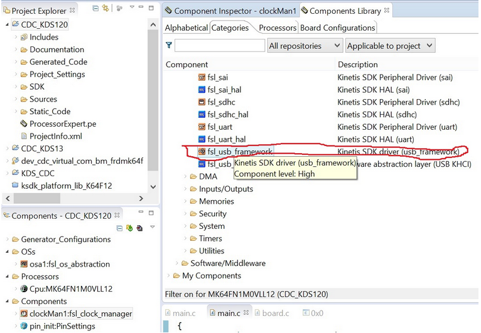Collapse the OSs folder in Components
This screenshot has height=333, width=481.
7,251
